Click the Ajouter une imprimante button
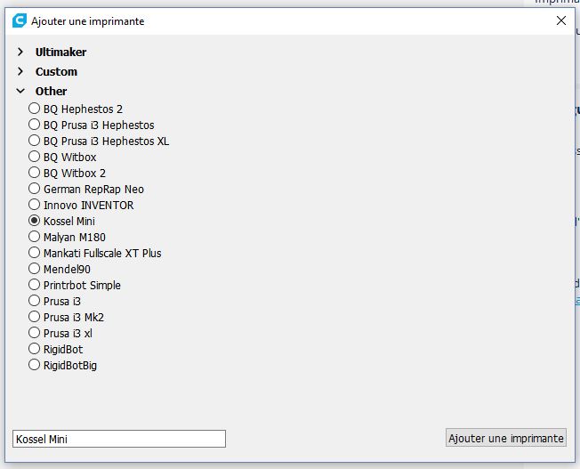 [505, 438]
